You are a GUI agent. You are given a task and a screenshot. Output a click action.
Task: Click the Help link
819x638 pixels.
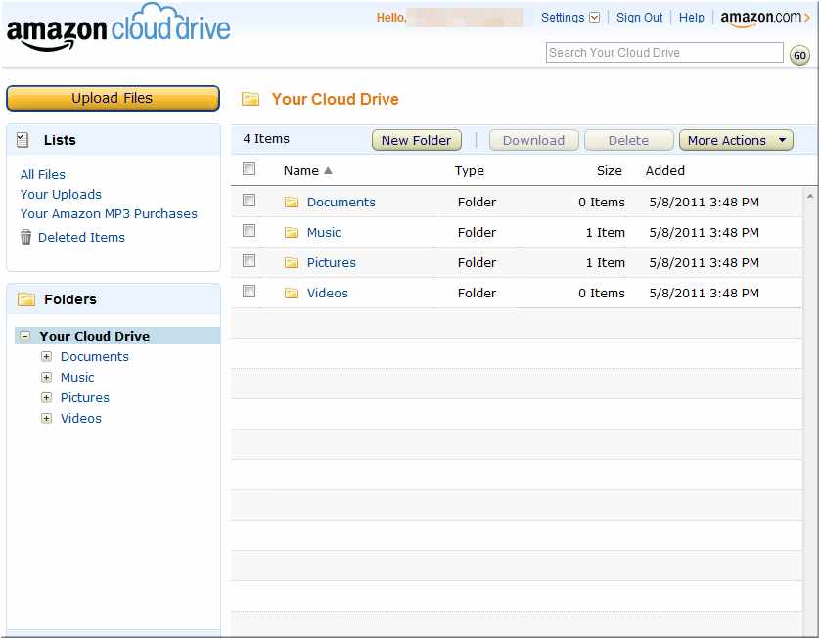(x=692, y=18)
